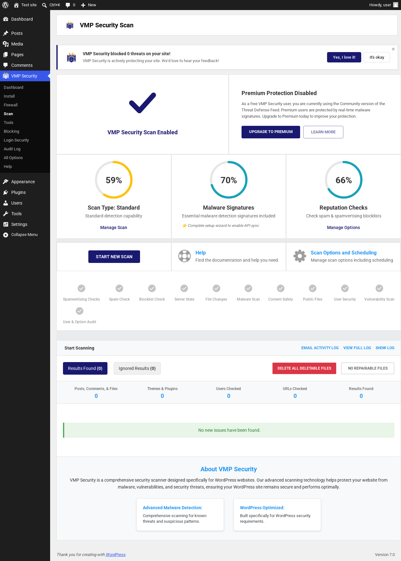Click the Help lifebuoy icon
This screenshot has width=401, height=561.
coord(185,256)
